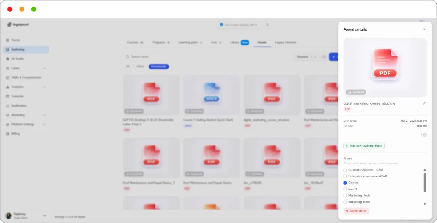The image size is (437, 223).
Task: Switch to the Live tab
Action: pyautogui.click(x=216, y=42)
